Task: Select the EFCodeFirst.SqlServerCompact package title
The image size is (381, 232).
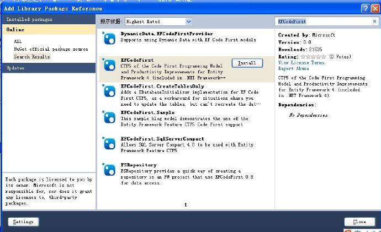Action: pos(162,139)
